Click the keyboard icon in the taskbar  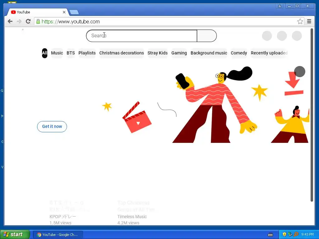coord(270,235)
